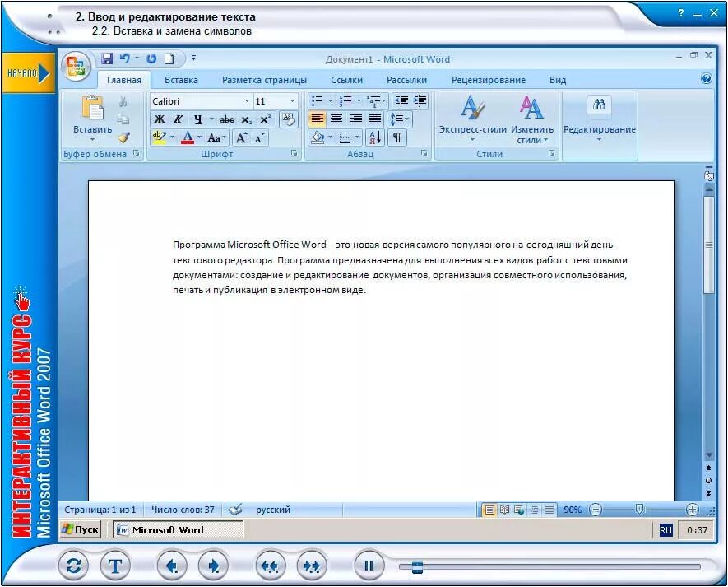Select the Format Painter brush
The width and height of the screenshot is (728, 587).
pyautogui.click(x=123, y=137)
